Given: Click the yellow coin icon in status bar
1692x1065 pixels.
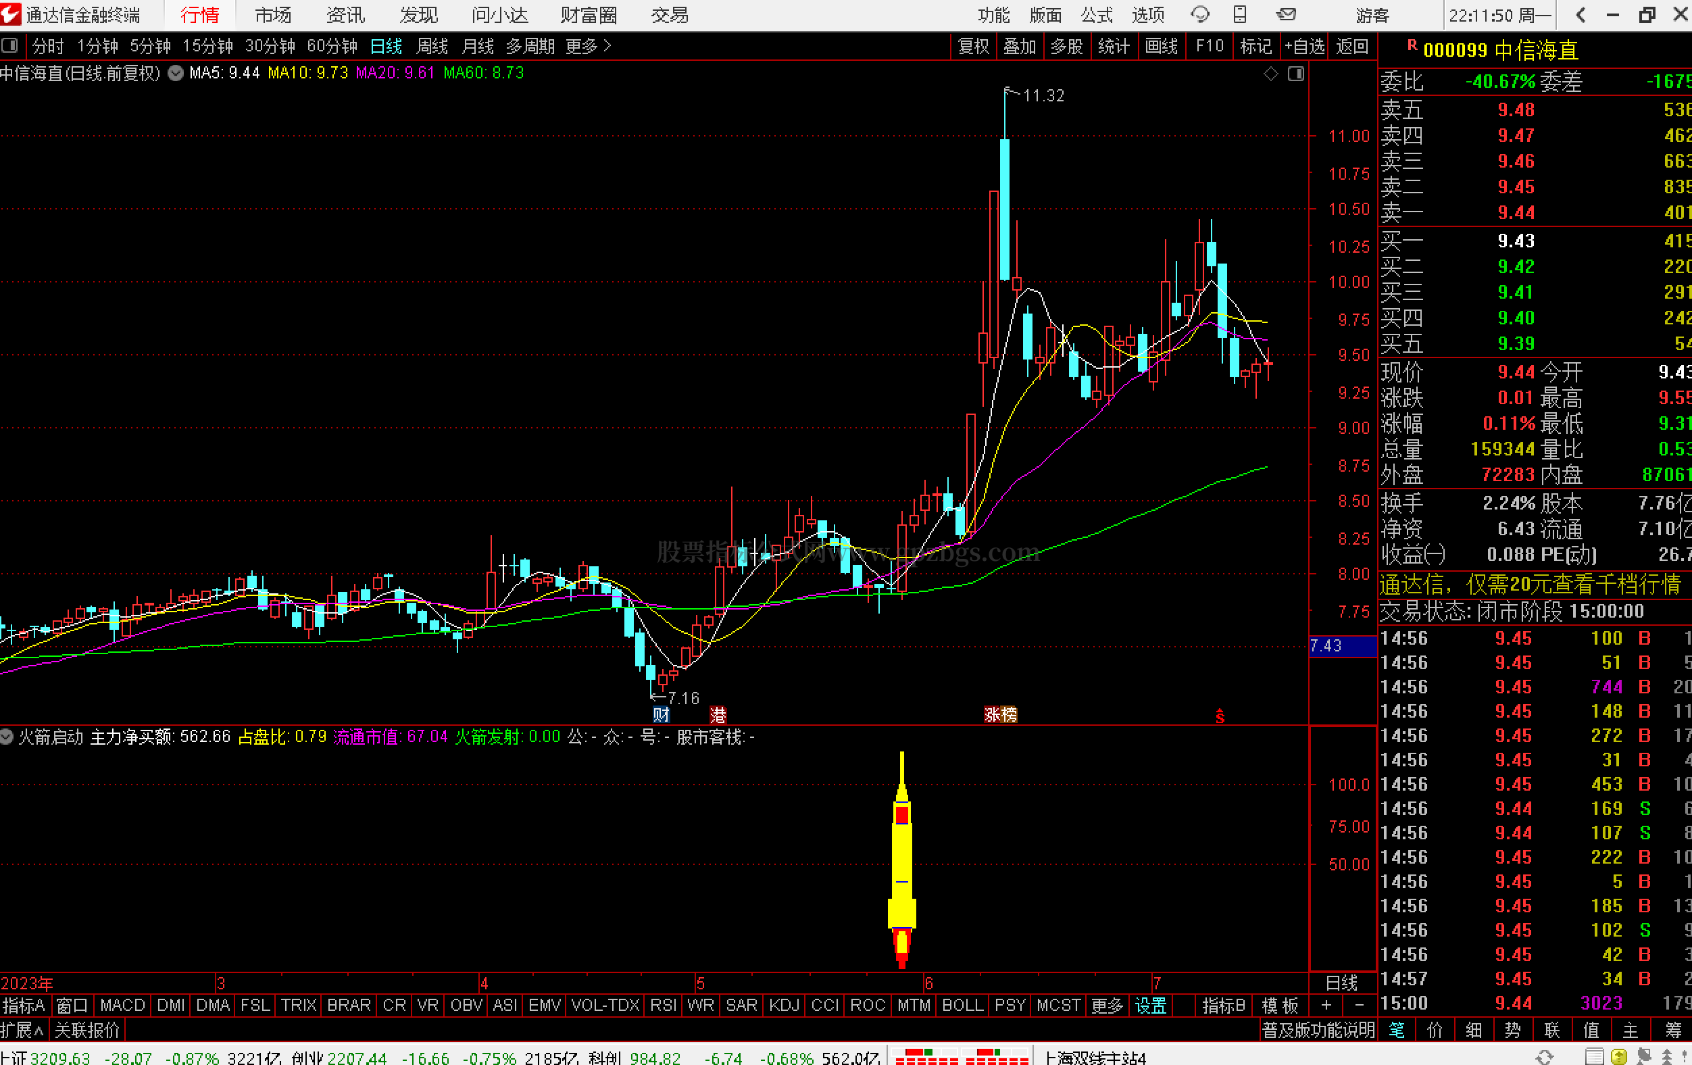Looking at the screenshot, I should click(1619, 1057).
